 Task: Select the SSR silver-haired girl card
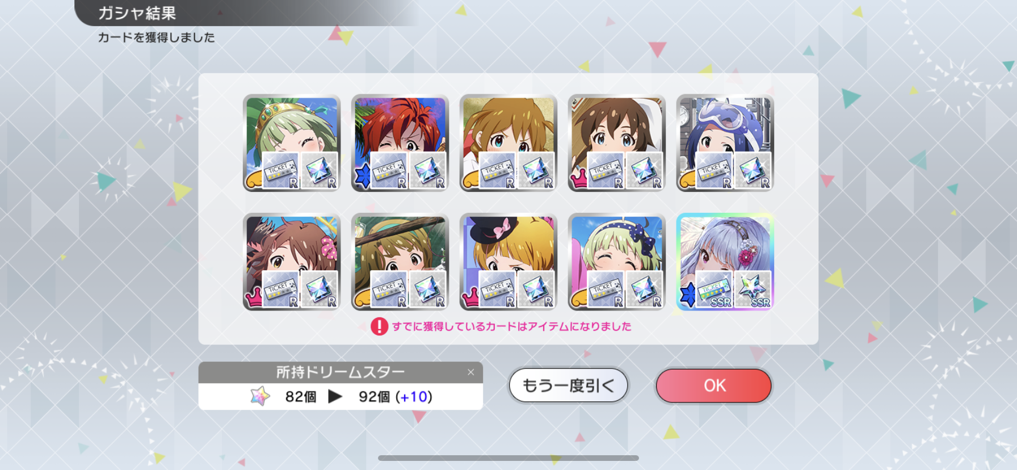(725, 262)
